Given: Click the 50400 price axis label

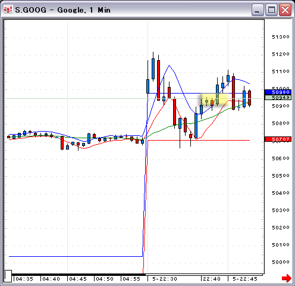Looking at the screenshot, I should point(280,193).
